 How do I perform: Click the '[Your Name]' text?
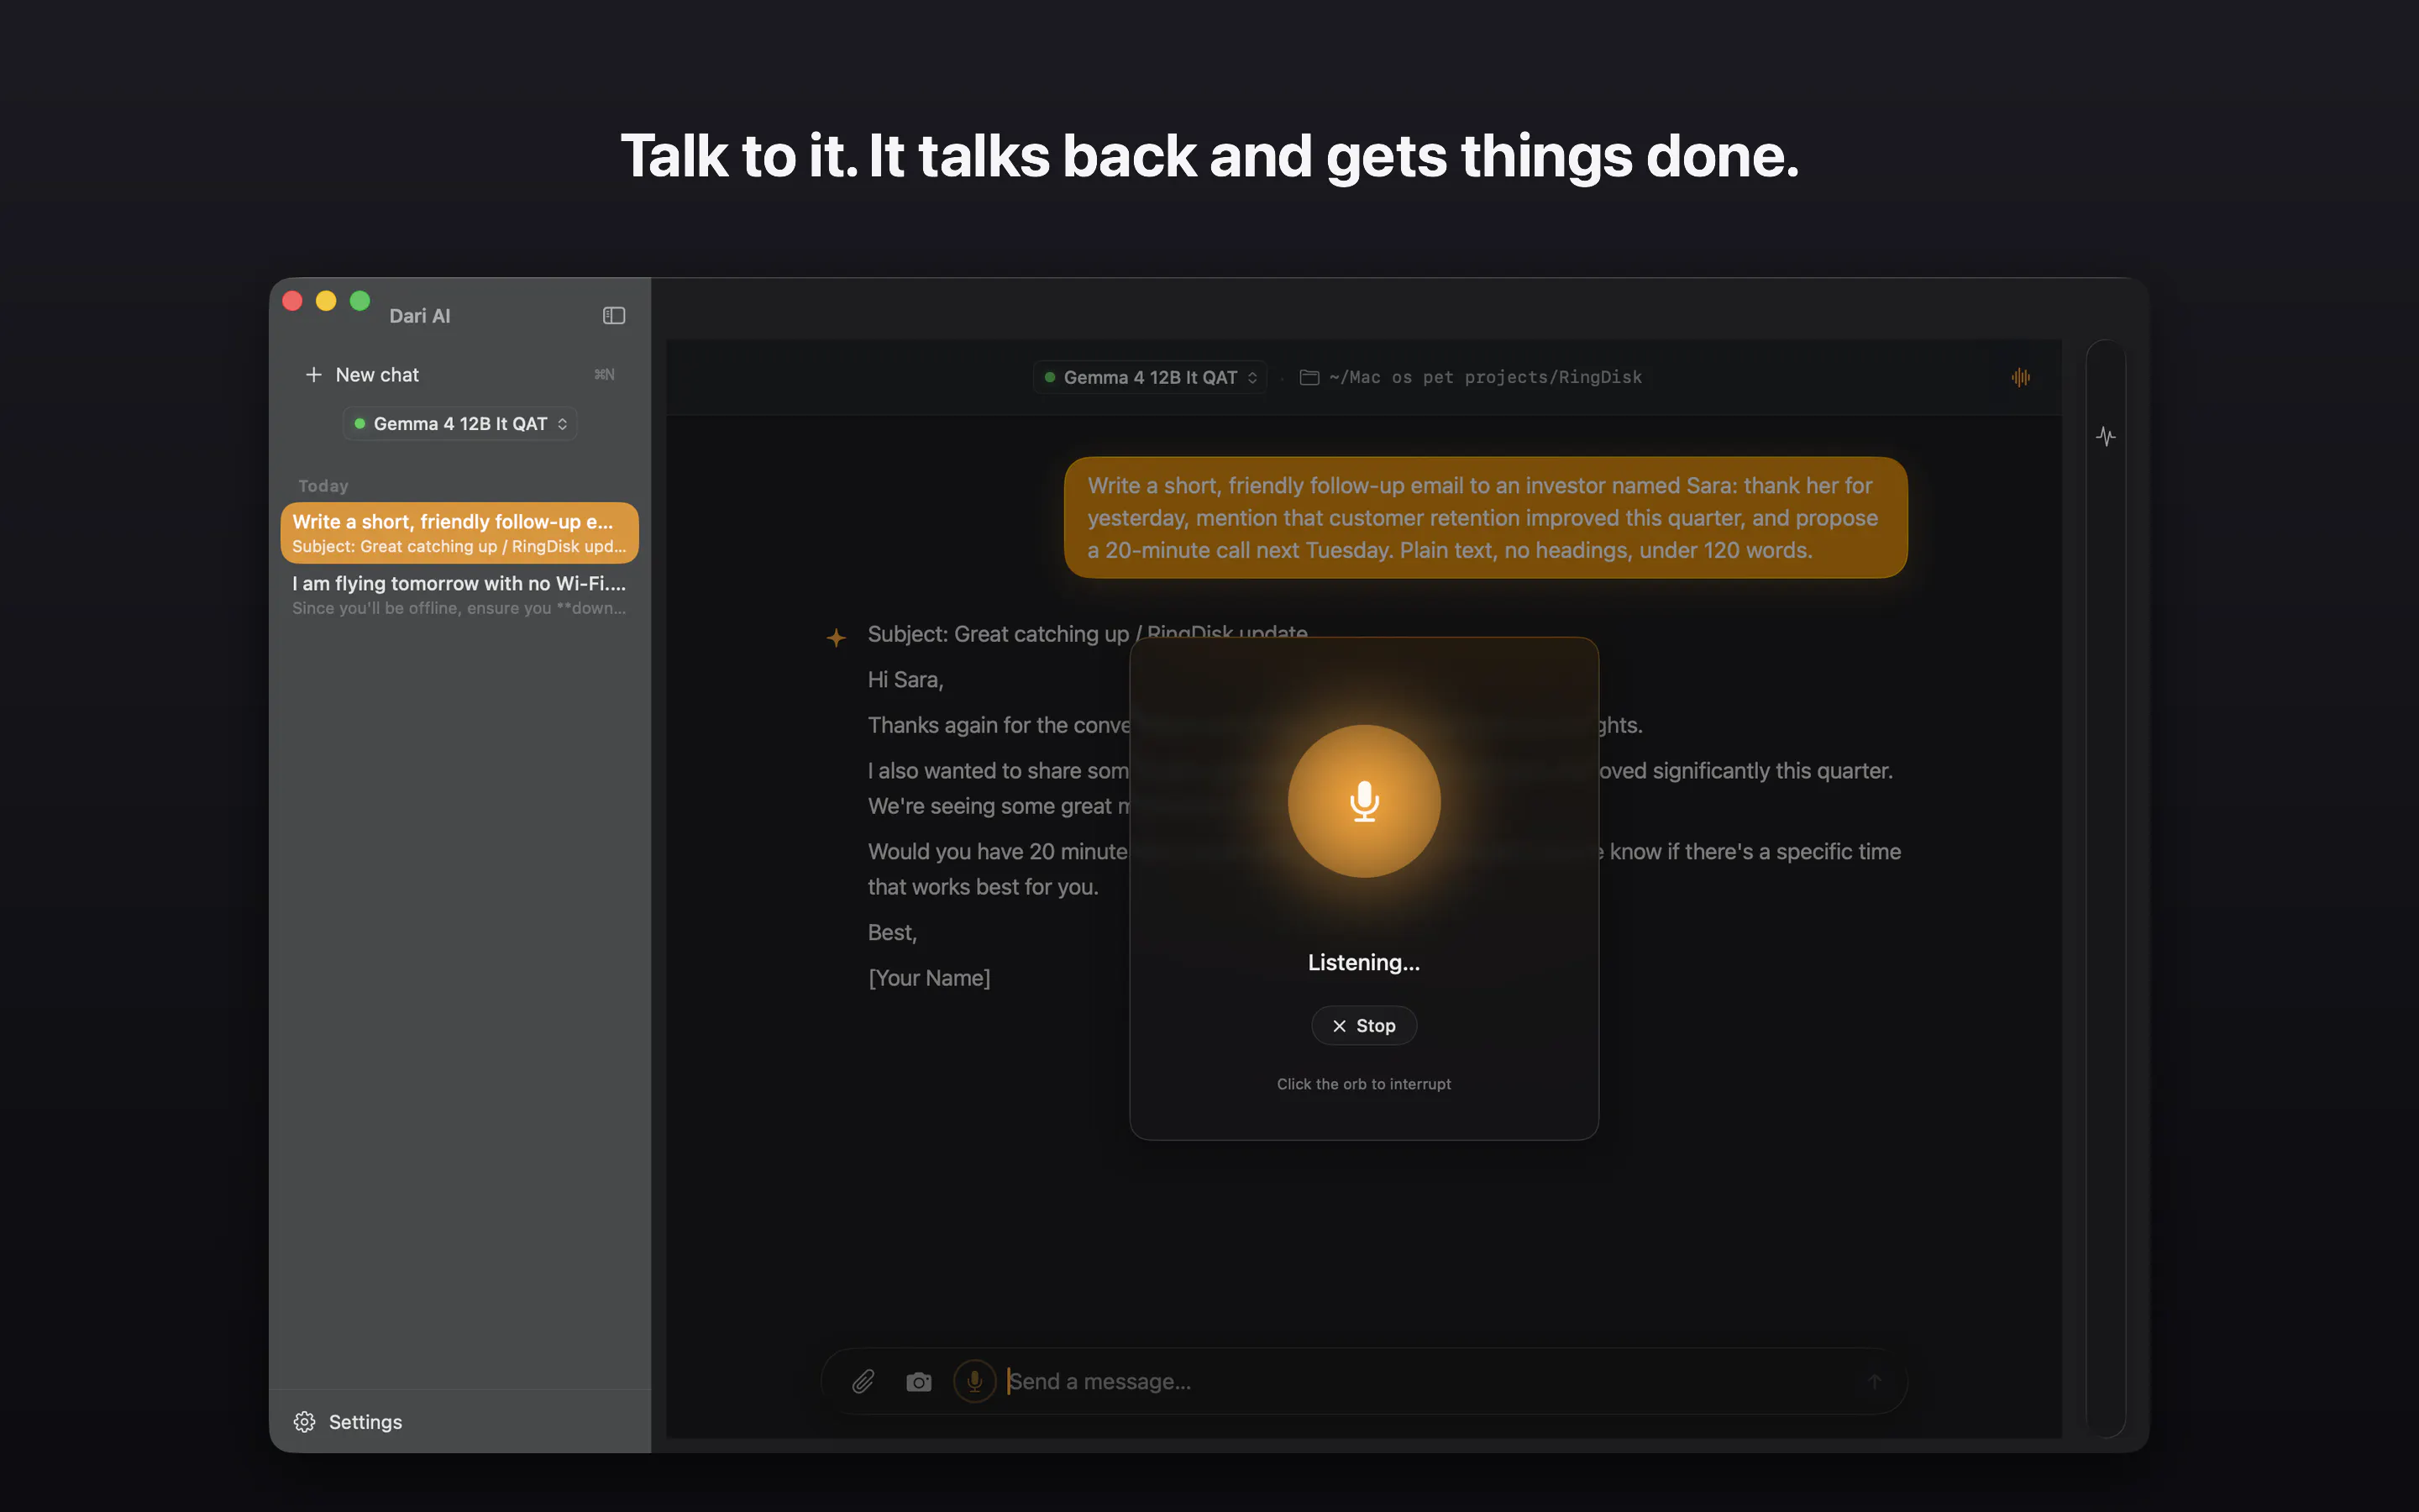[x=929, y=978]
